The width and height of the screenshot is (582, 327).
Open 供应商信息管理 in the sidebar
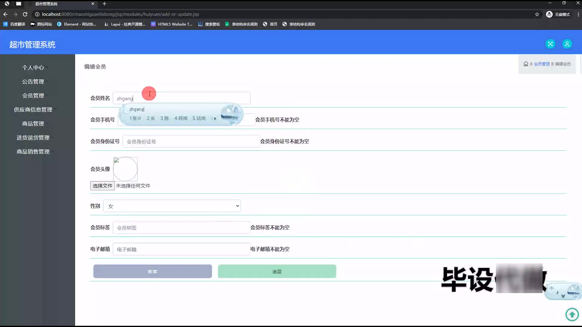[33, 109]
